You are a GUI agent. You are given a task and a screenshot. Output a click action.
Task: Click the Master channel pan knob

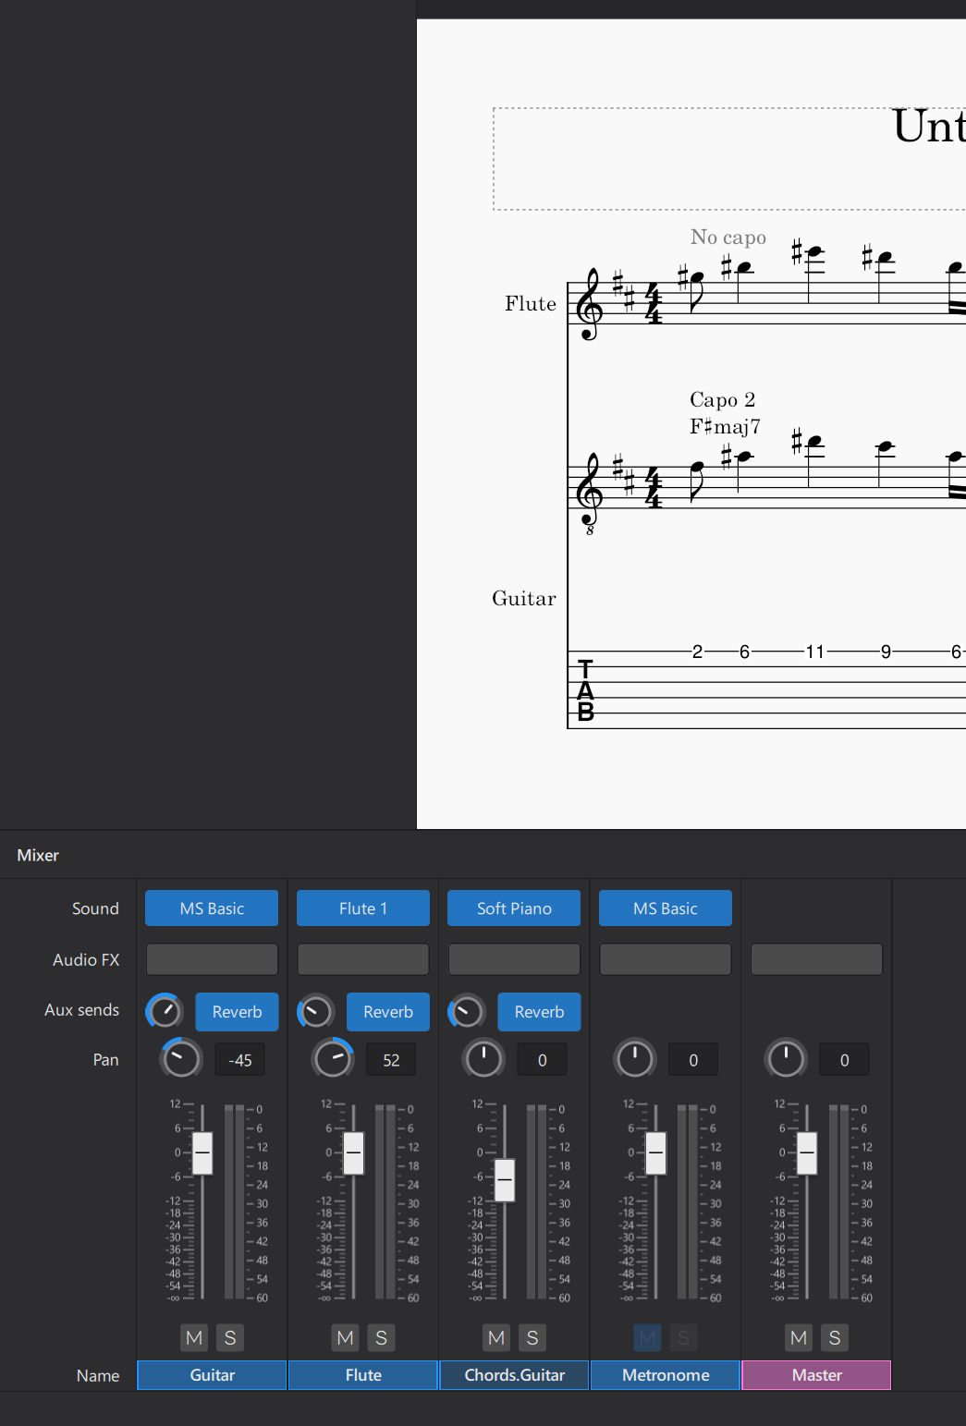click(785, 1059)
